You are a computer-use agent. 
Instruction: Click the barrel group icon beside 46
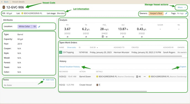[137, 77]
